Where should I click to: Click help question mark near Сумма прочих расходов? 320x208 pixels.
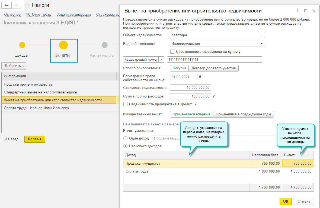click(x=213, y=96)
